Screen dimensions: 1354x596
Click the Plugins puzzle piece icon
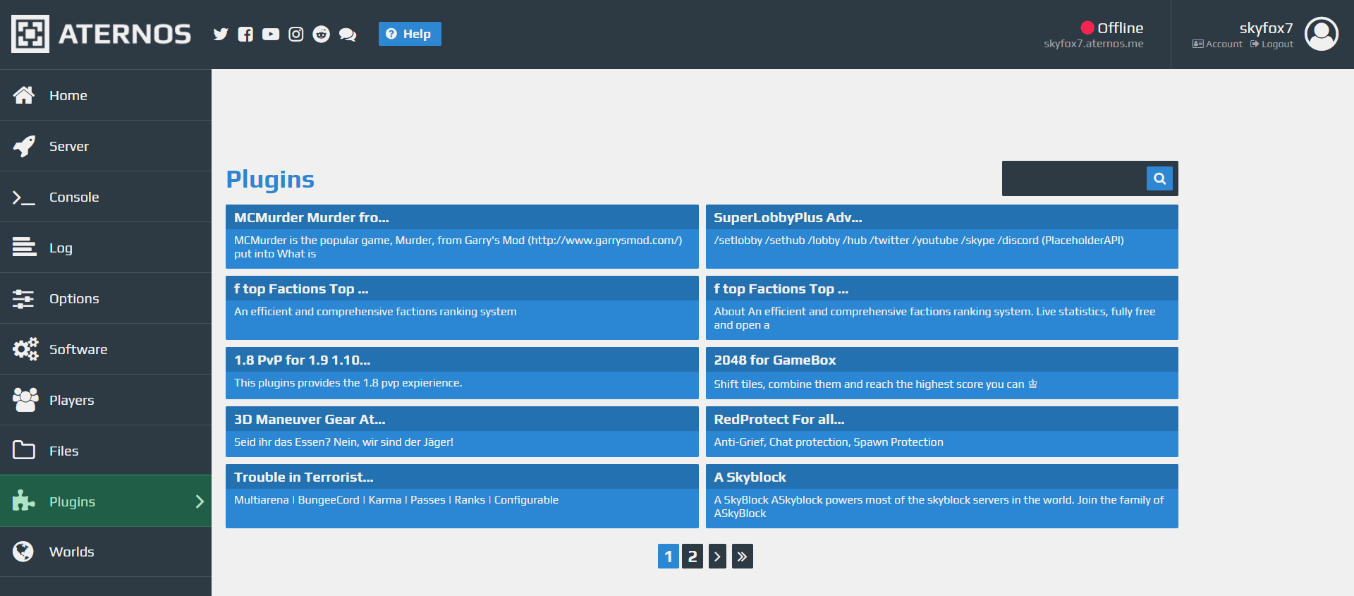[x=24, y=500]
